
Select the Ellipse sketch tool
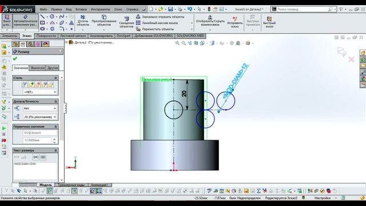(x=62, y=23)
